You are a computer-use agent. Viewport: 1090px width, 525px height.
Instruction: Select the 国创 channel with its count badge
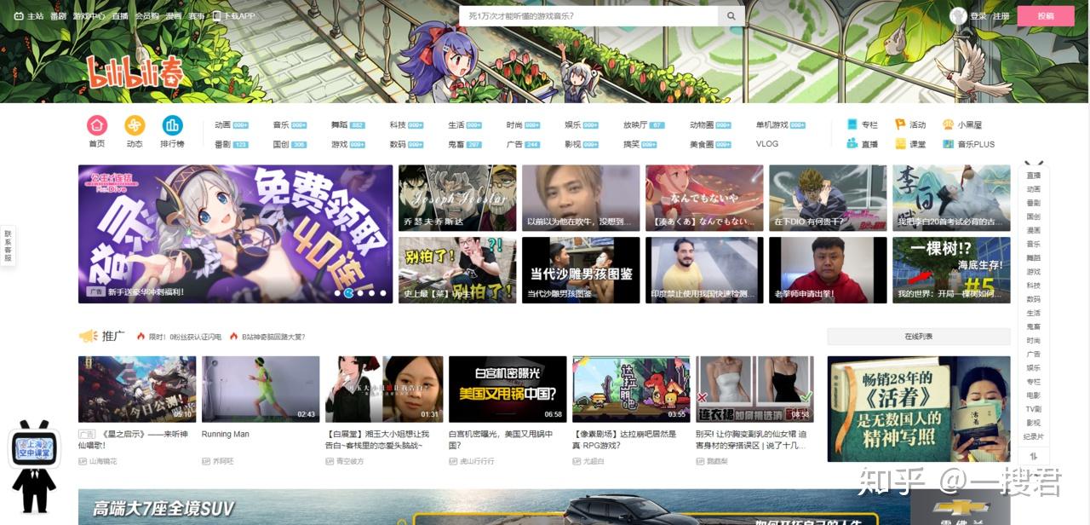[290, 144]
